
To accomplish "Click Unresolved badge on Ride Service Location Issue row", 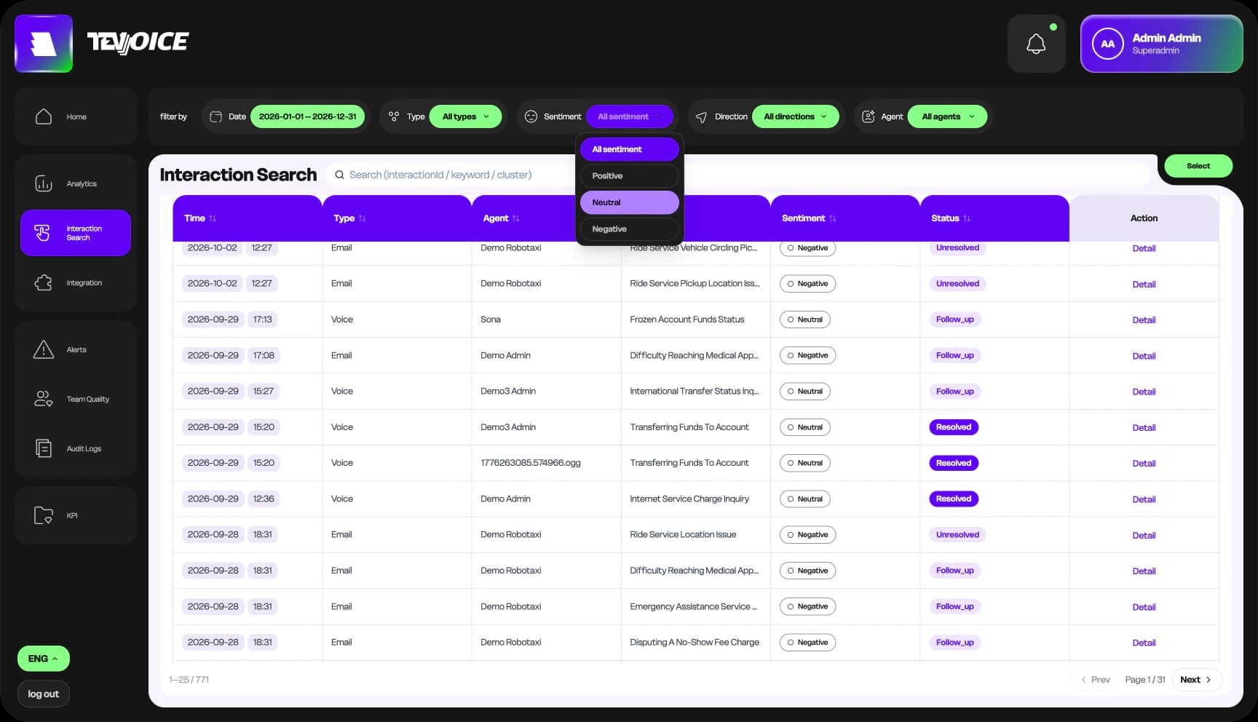I will pos(957,534).
